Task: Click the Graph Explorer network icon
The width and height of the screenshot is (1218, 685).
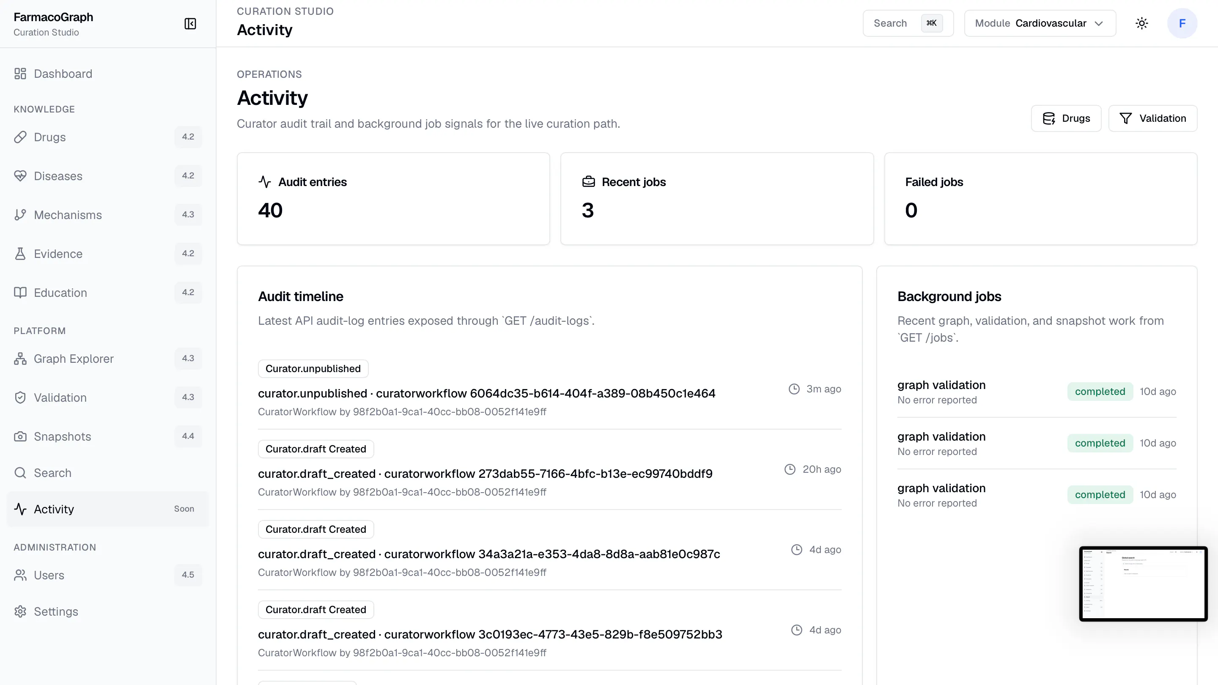Action: pos(20,359)
